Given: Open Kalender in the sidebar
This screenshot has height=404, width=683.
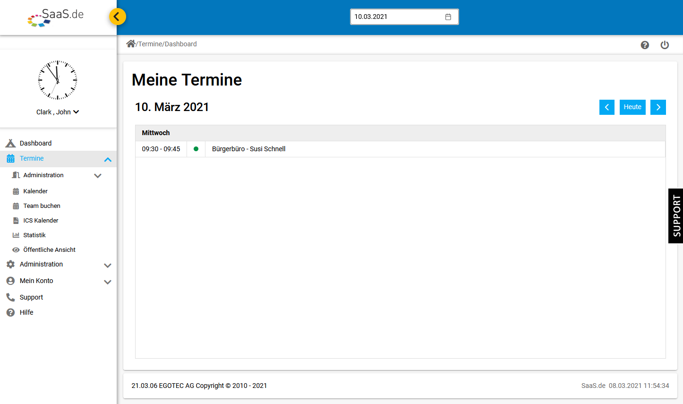Looking at the screenshot, I should 35,191.
